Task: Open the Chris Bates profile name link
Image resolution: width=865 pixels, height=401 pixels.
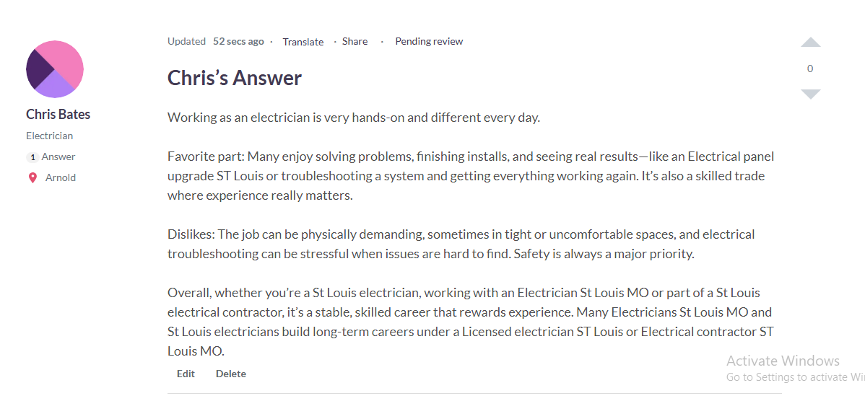Action: point(58,115)
